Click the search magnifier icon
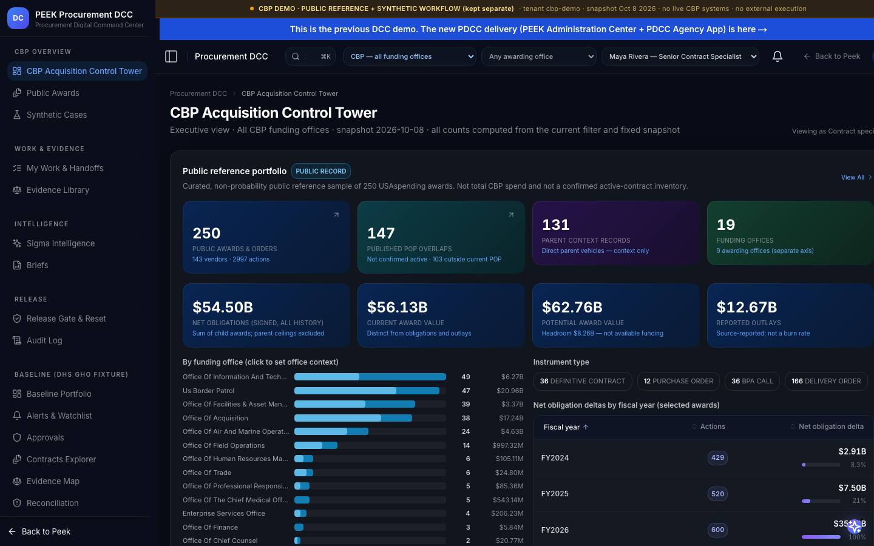874x546 pixels. [296, 56]
